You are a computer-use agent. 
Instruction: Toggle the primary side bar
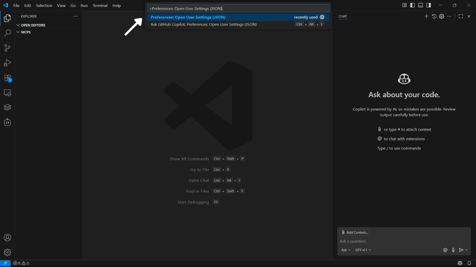[x=412, y=5]
